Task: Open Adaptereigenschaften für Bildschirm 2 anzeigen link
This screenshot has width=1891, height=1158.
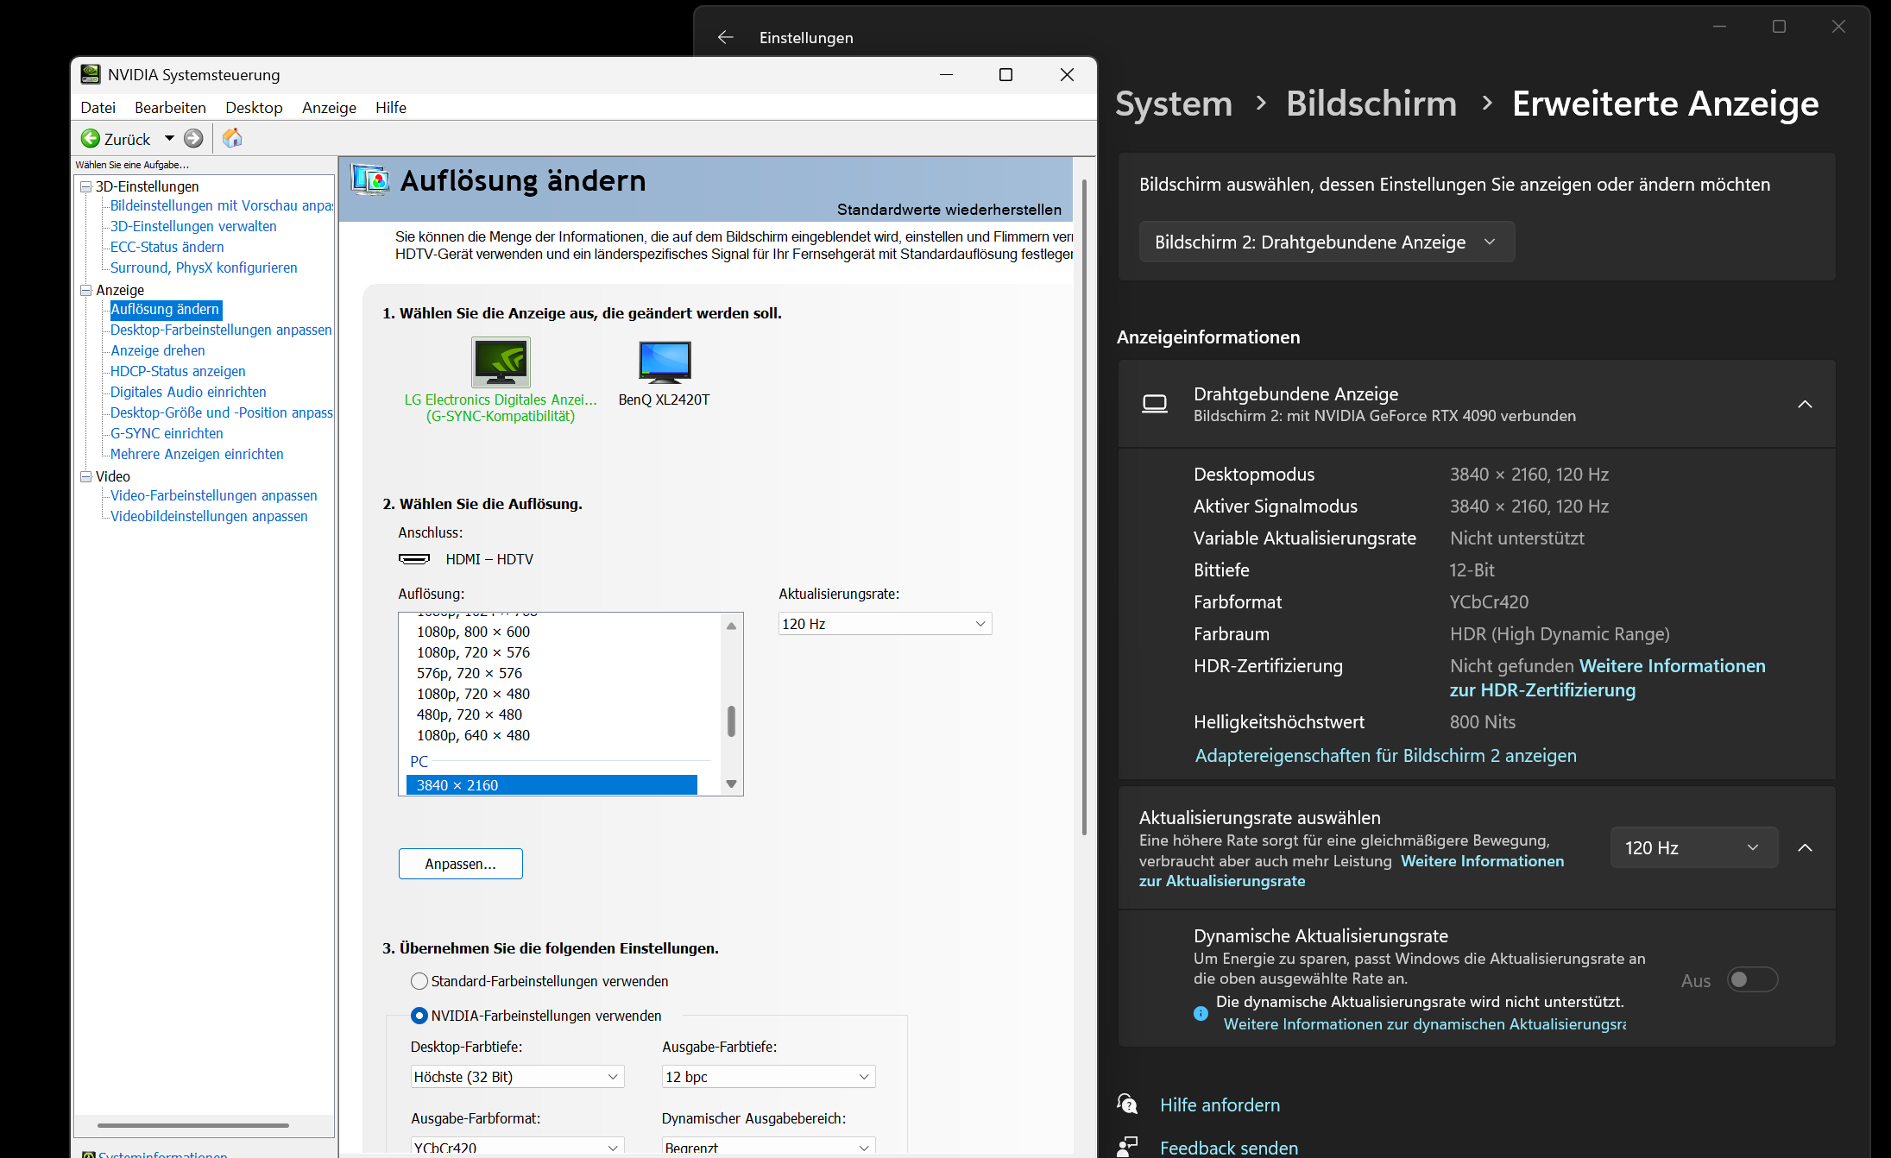Action: tap(1385, 756)
